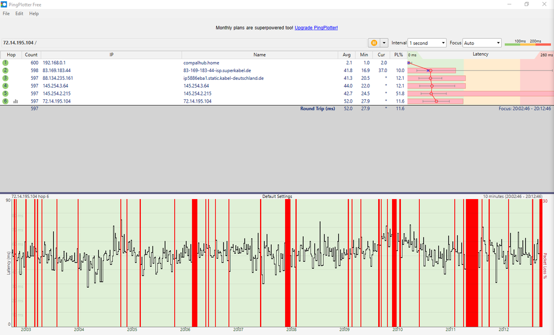Pause the trace with the pause button
Screen dimensions: 554x335
pos(374,43)
